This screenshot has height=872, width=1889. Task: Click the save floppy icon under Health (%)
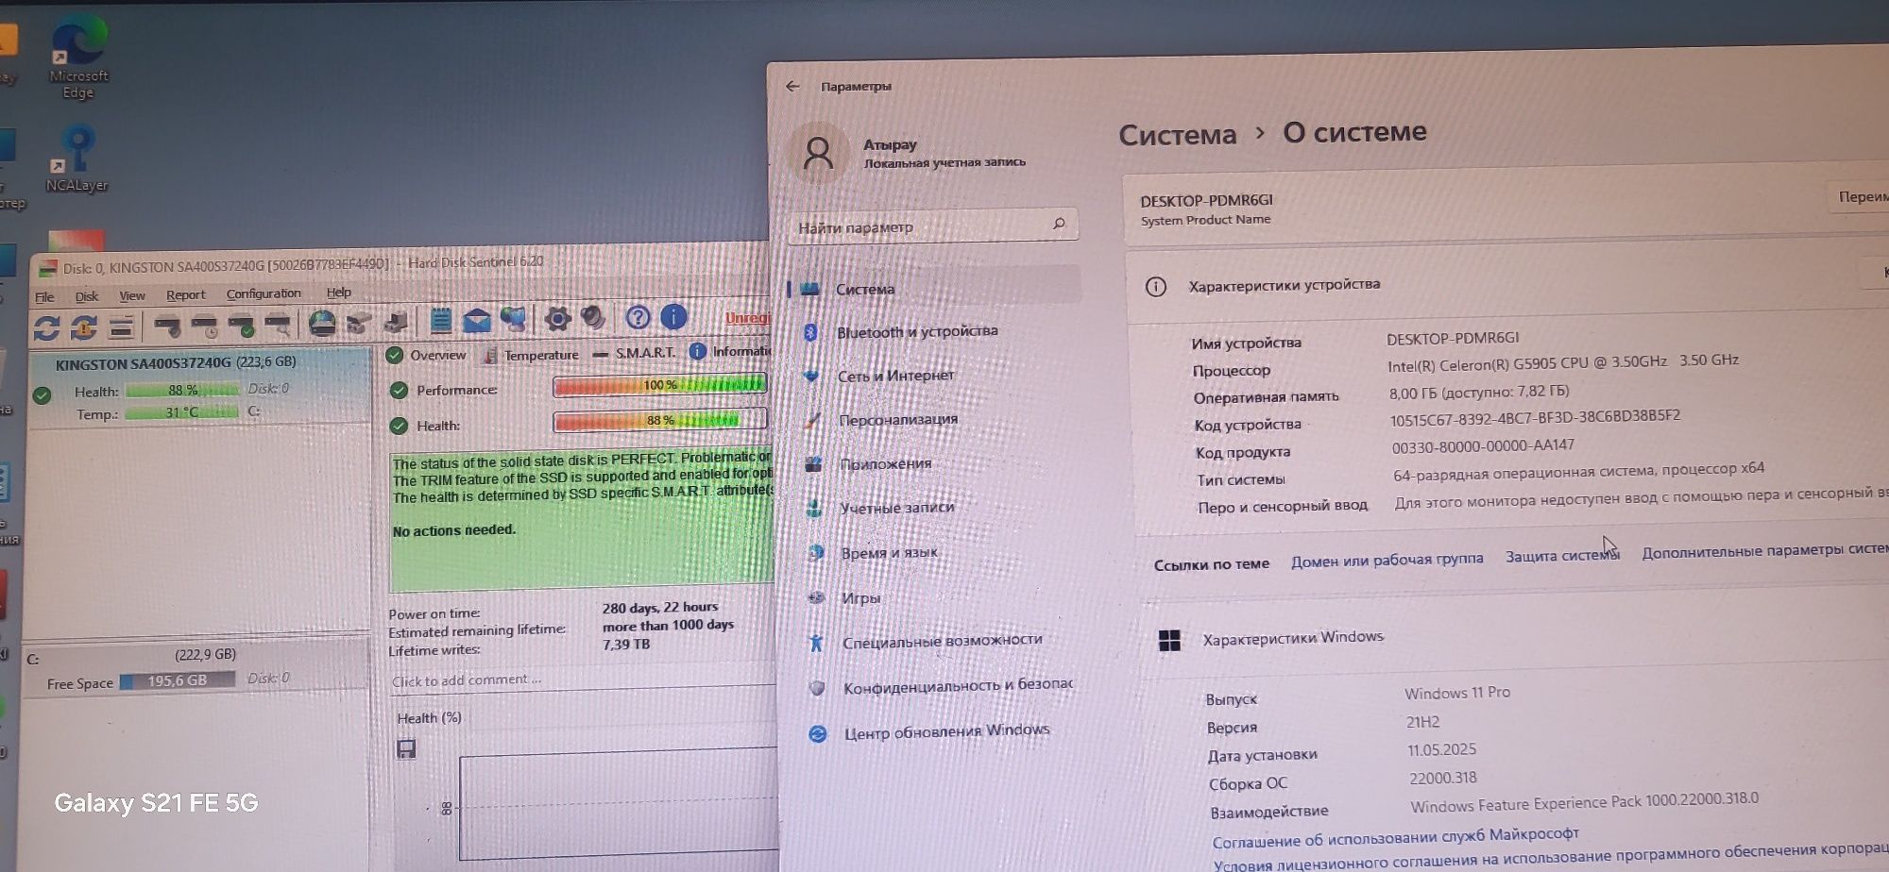coord(406,749)
